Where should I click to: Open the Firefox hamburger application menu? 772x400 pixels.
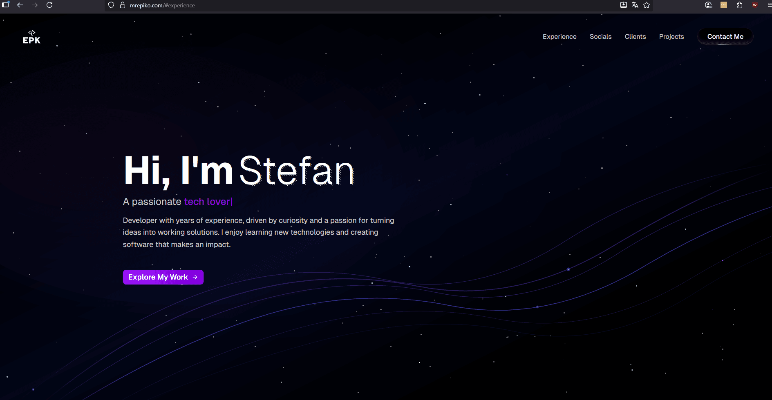(x=769, y=5)
